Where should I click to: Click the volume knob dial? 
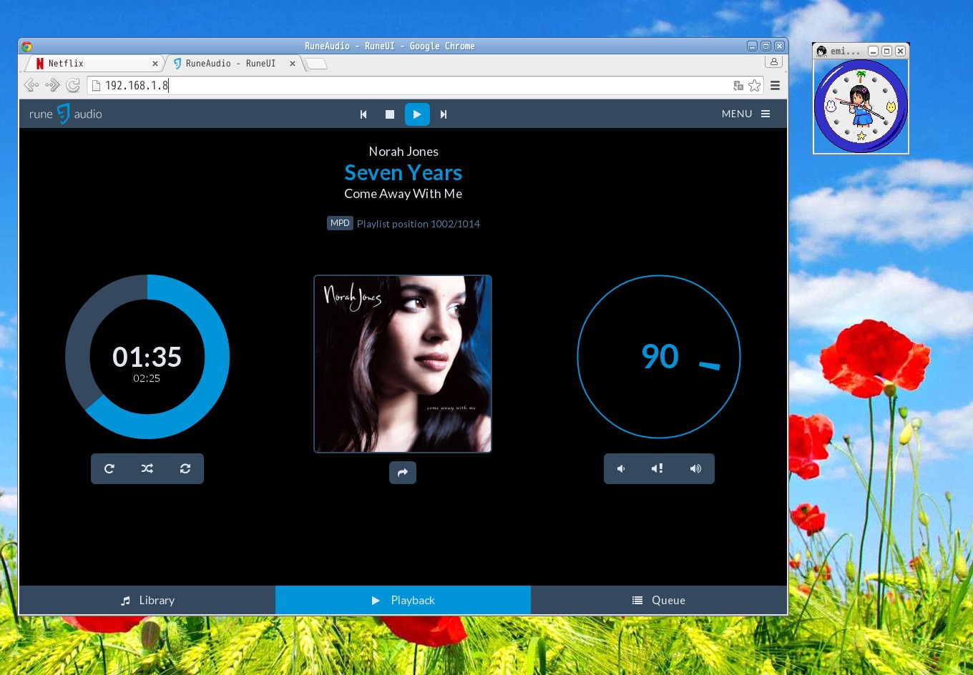coord(659,357)
